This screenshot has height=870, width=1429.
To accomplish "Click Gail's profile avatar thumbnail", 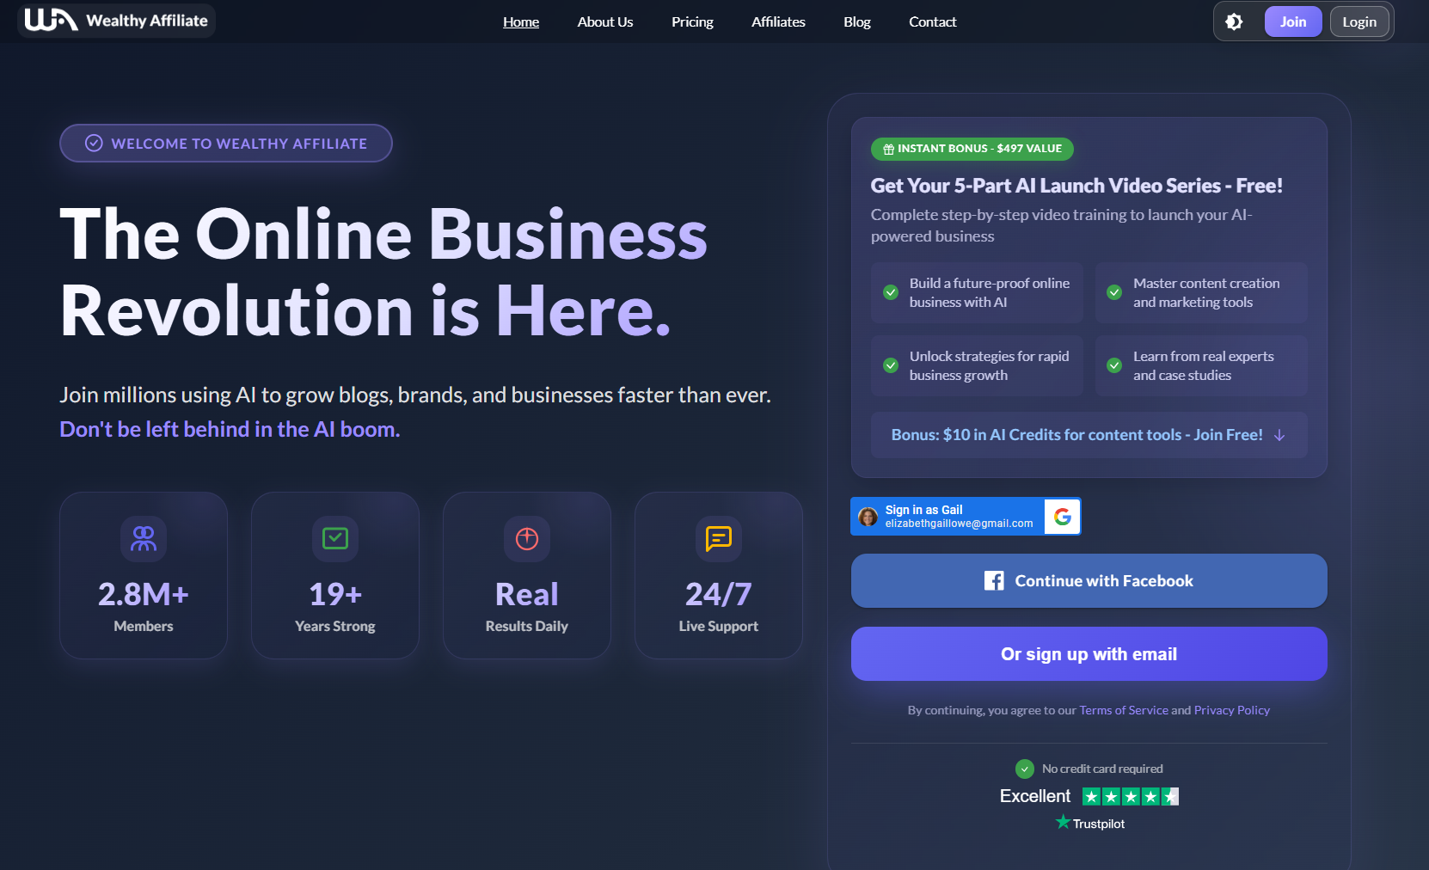I will click(x=868, y=517).
